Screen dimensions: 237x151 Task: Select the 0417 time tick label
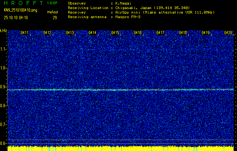(161, 33)
